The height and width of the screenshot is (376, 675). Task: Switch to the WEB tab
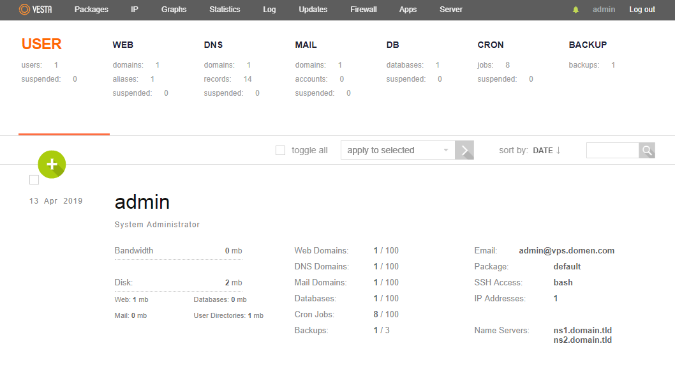tap(123, 45)
